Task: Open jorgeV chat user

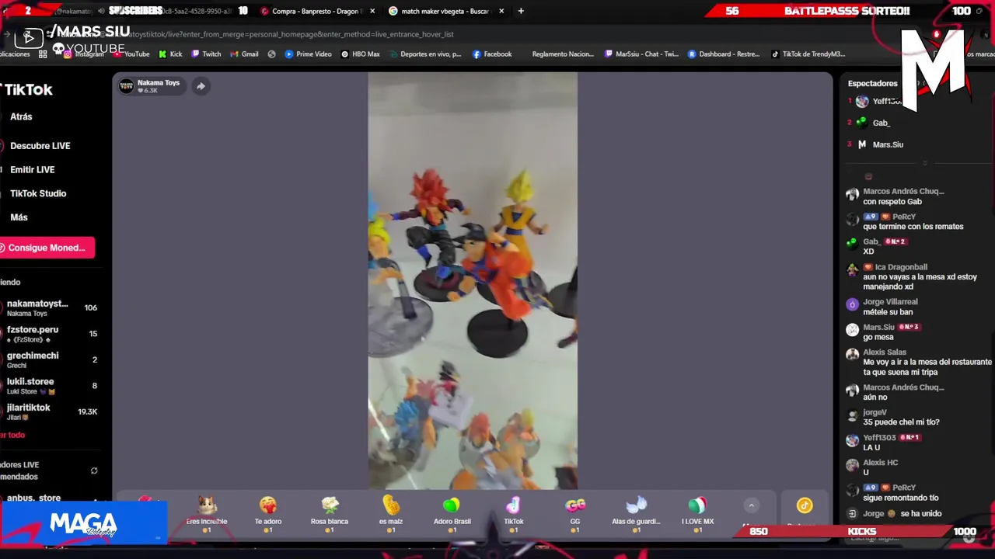Action: pos(875,412)
